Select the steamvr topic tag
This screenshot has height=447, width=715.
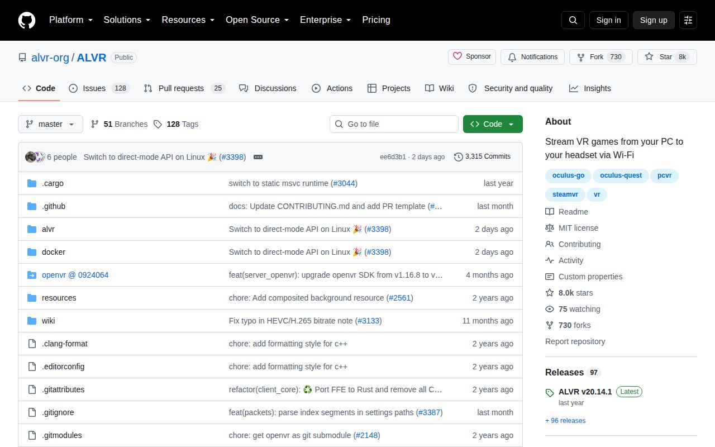click(565, 194)
